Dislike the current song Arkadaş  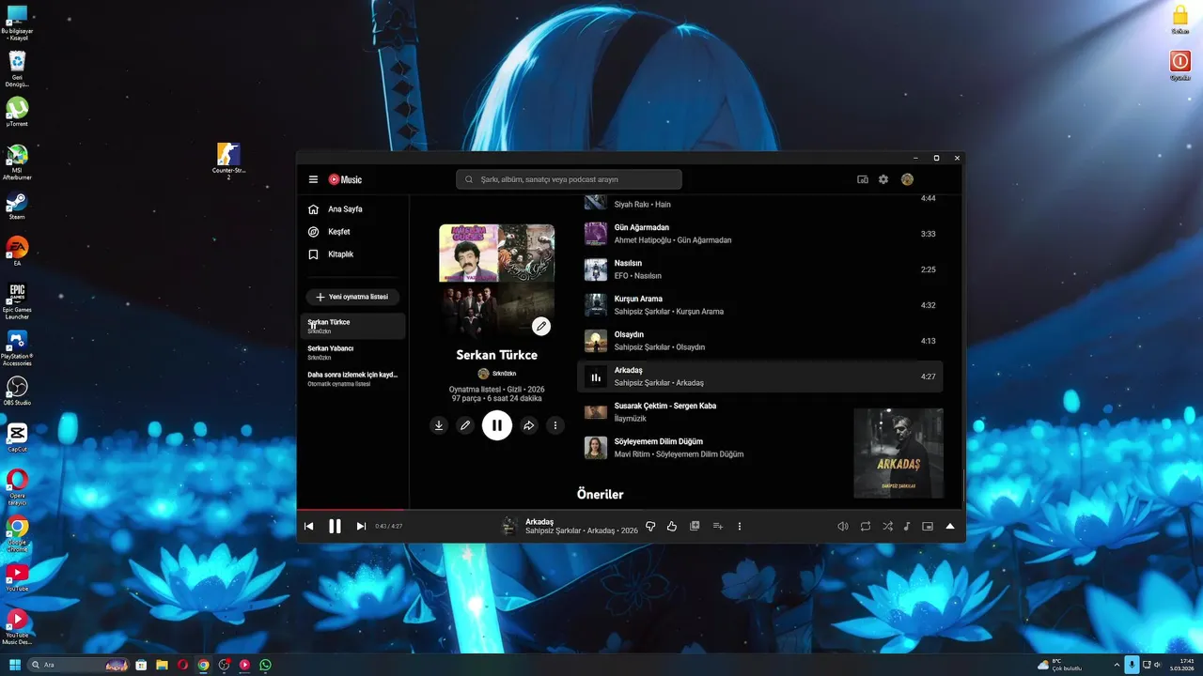click(650, 527)
